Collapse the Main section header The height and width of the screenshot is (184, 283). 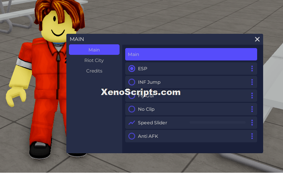tap(191, 54)
